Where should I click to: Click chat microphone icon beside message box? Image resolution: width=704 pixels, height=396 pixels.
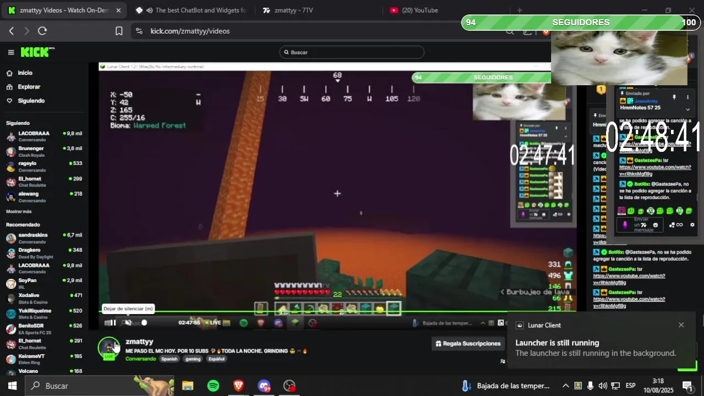[x=625, y=225]
